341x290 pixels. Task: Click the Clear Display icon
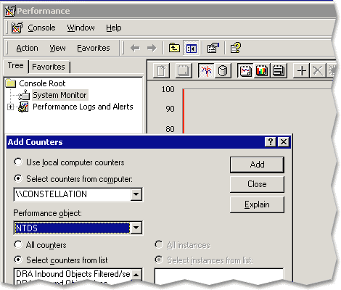click(184, 71)
